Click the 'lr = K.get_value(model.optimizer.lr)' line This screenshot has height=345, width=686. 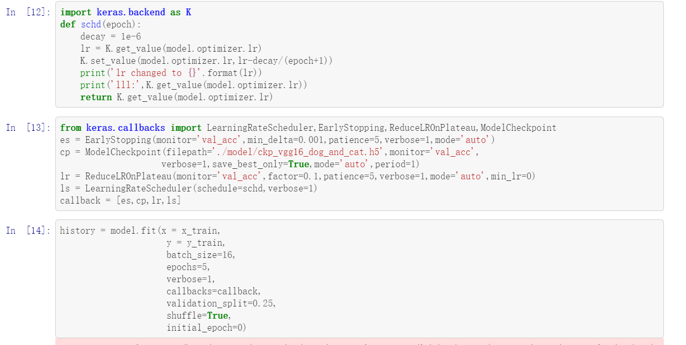[171, 49]
